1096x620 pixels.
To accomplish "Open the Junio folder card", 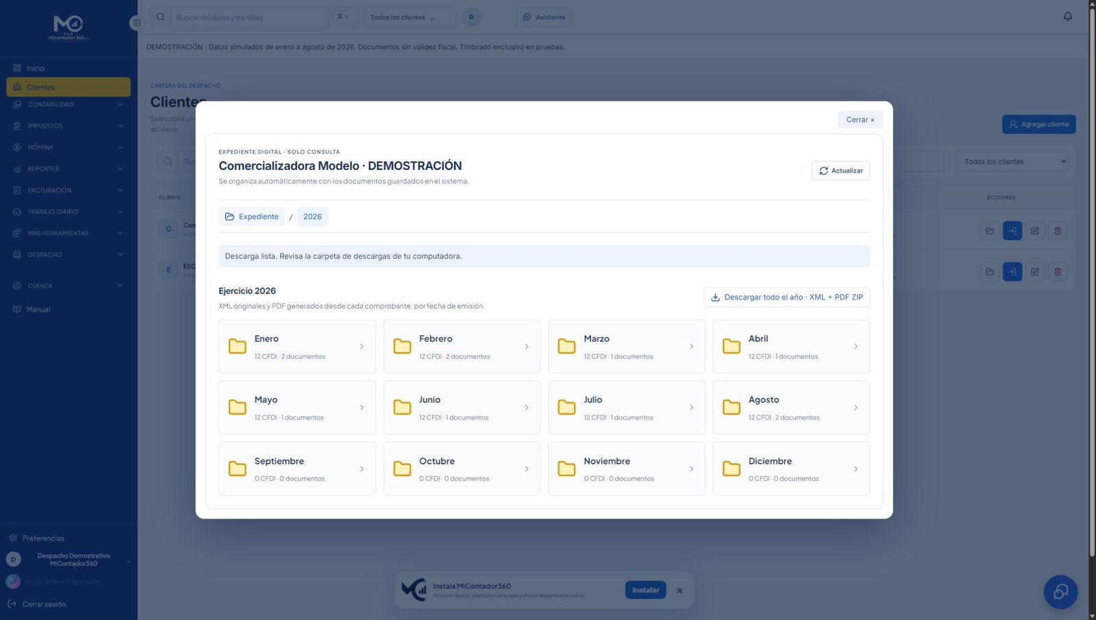I will (x=462, y=408).
